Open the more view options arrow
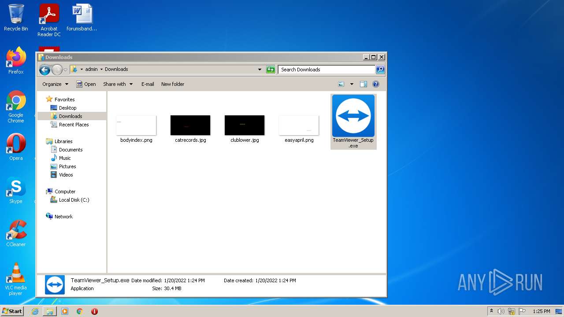 352,84
